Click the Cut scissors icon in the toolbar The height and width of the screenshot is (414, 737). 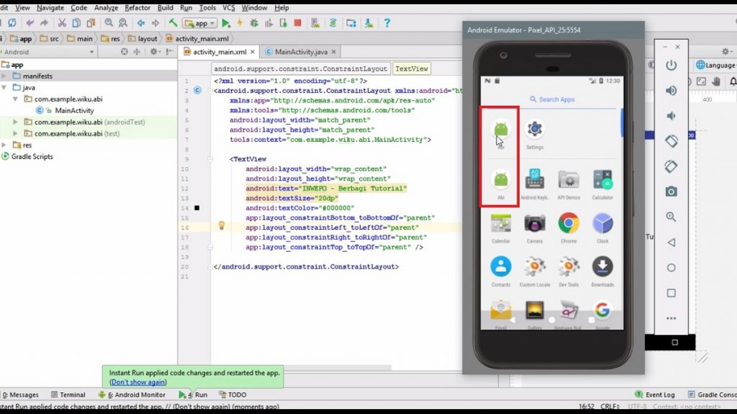click(62, 23)
